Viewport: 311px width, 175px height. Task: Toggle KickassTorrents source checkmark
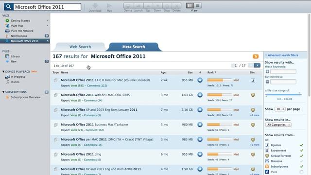(x=301, y=156)
